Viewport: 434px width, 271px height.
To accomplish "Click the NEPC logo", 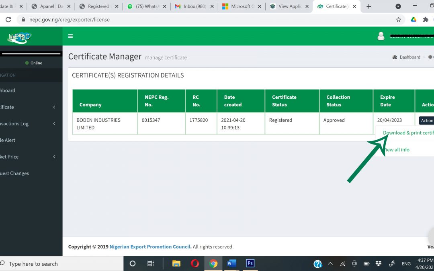I will pos(19,37).
